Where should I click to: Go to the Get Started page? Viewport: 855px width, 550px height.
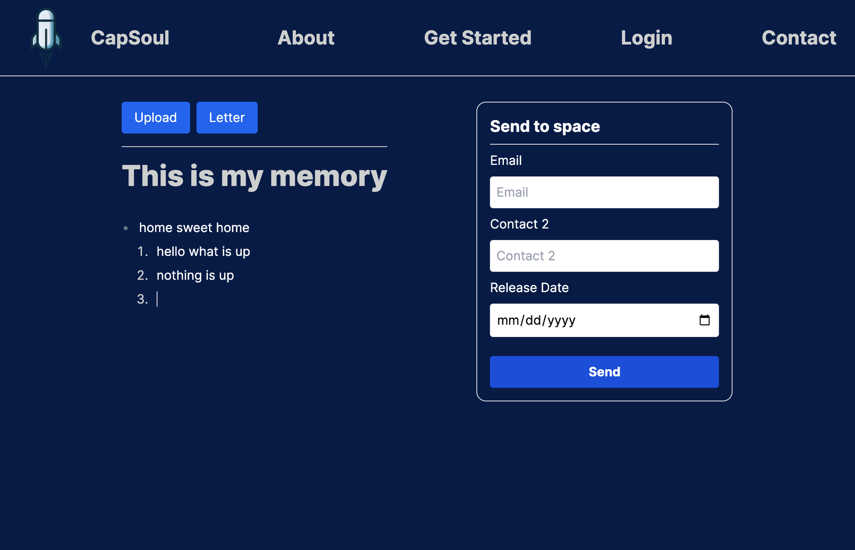pyautogui.click(x=477, y=38)
